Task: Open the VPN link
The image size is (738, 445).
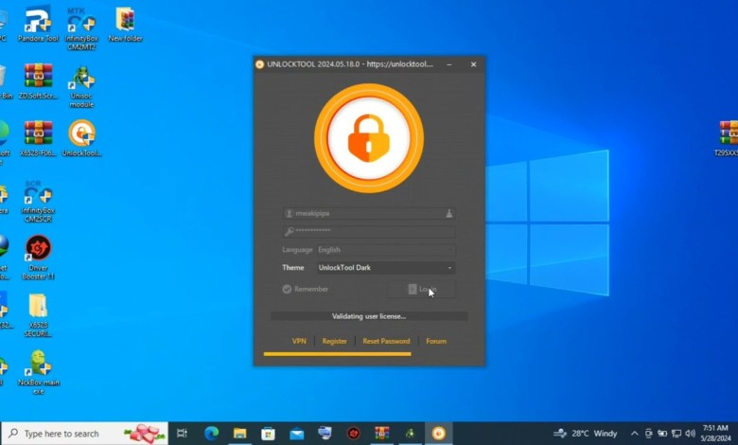Action: click(299, 341)
